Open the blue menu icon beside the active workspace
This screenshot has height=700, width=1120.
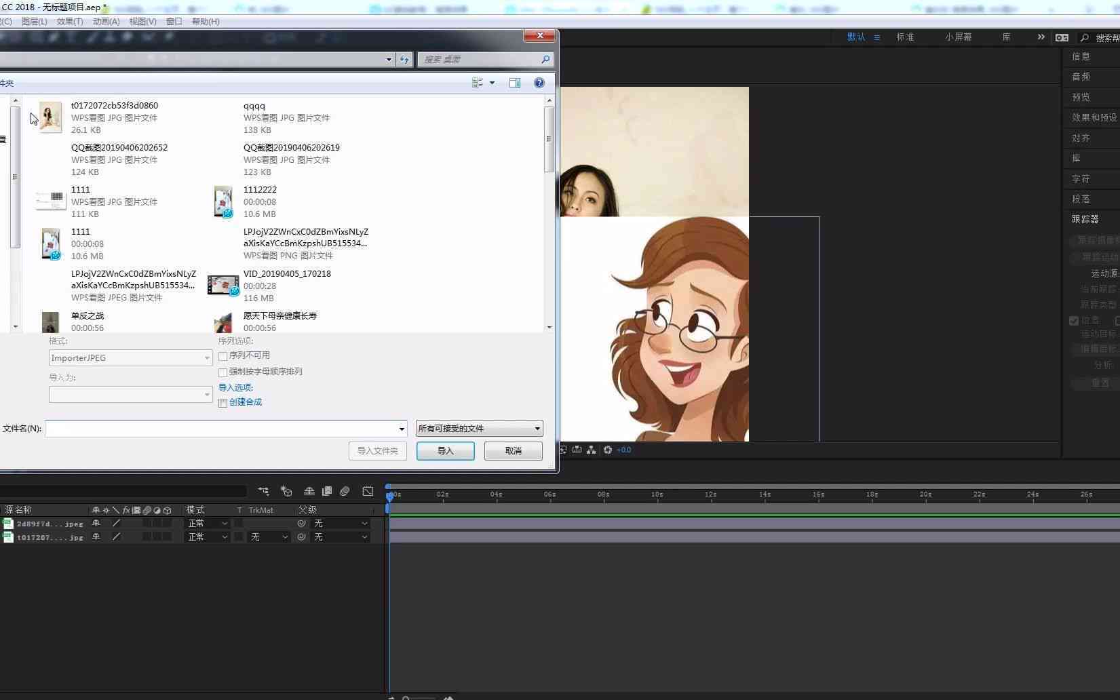click(877, 37)
